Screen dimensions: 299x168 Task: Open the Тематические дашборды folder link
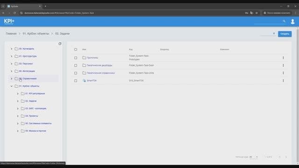(x=100, y=65)
